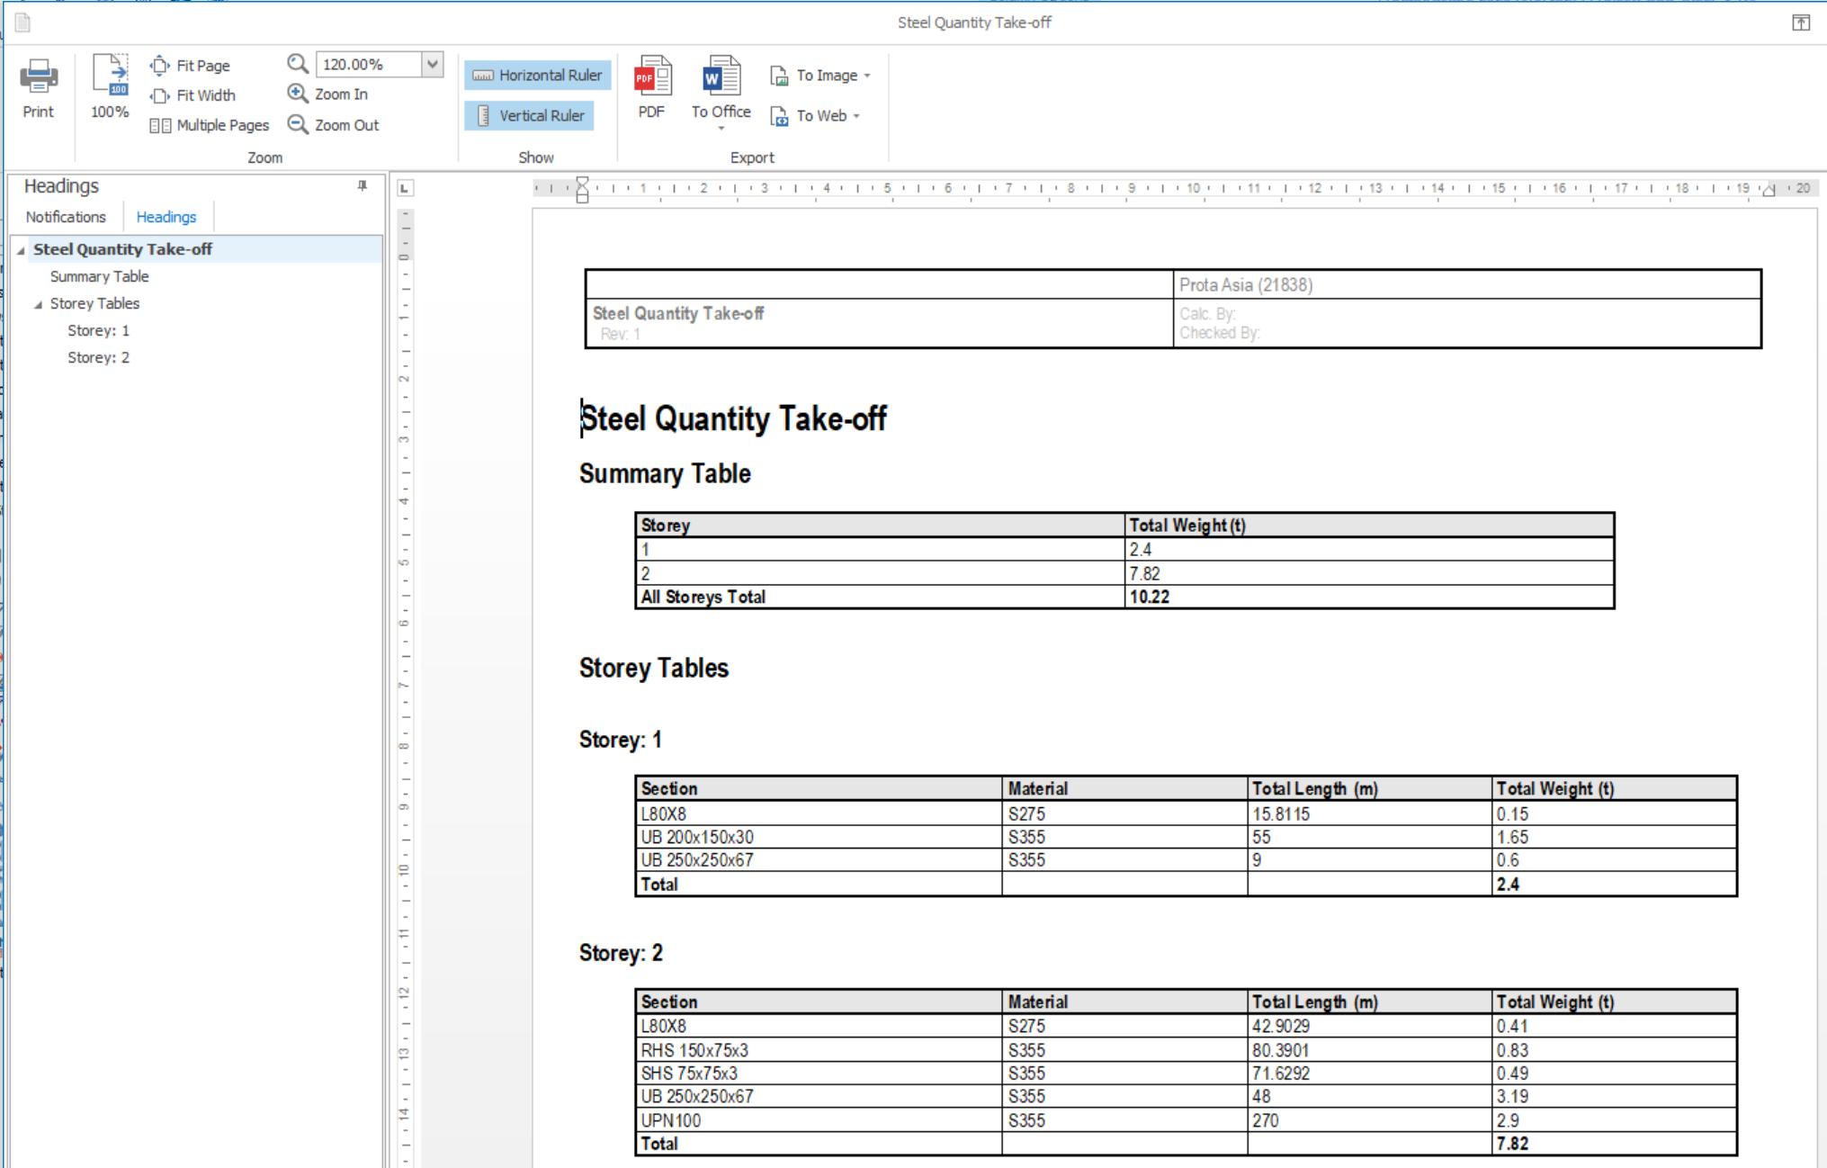Screen dimensions: 1827x1168
Task: Jump to Storey: 2 heading
Action: pyautogui.click(x=98, y=357)
